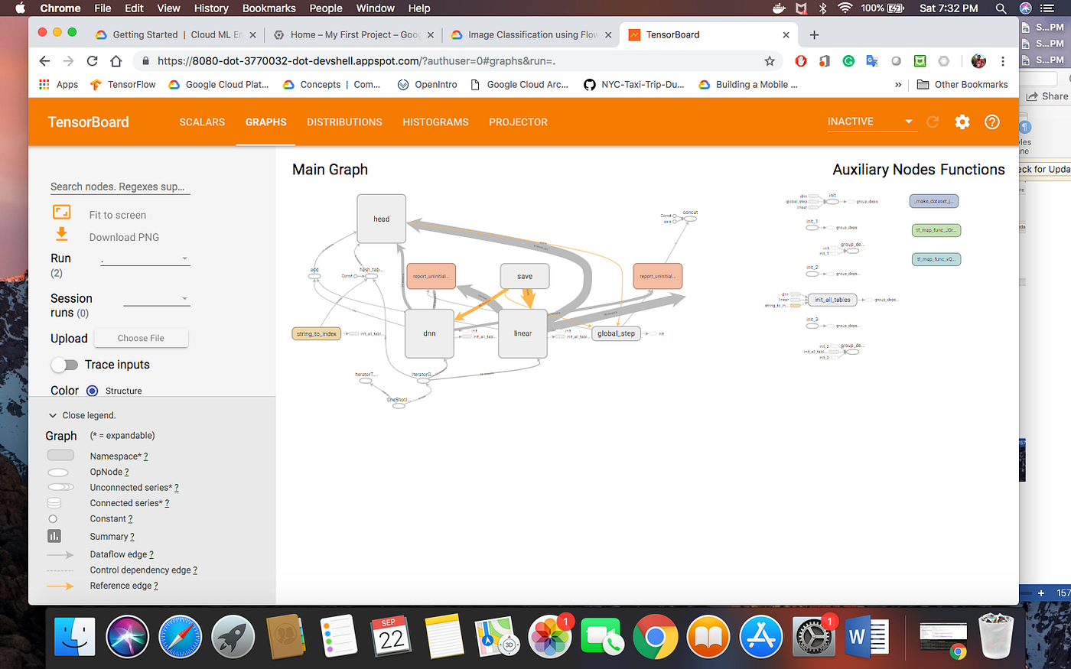
Task: Open Microsoft Word from the Dock
Action: coord(868,636)
